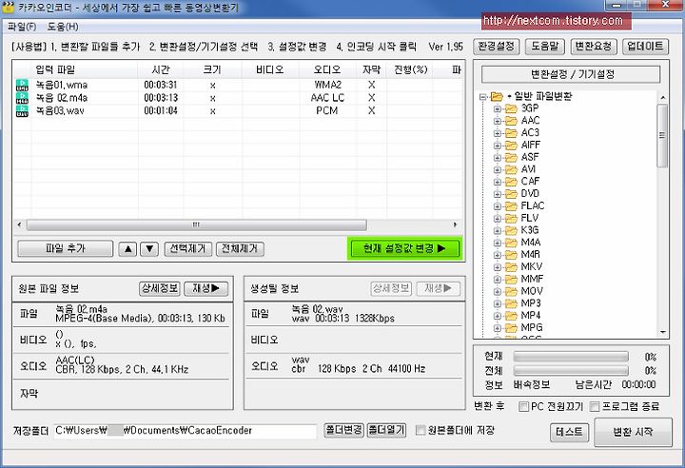Click the file list horizontal scrollbar thumb
Viewport: 685px width, 468px height.
point(197,224)
